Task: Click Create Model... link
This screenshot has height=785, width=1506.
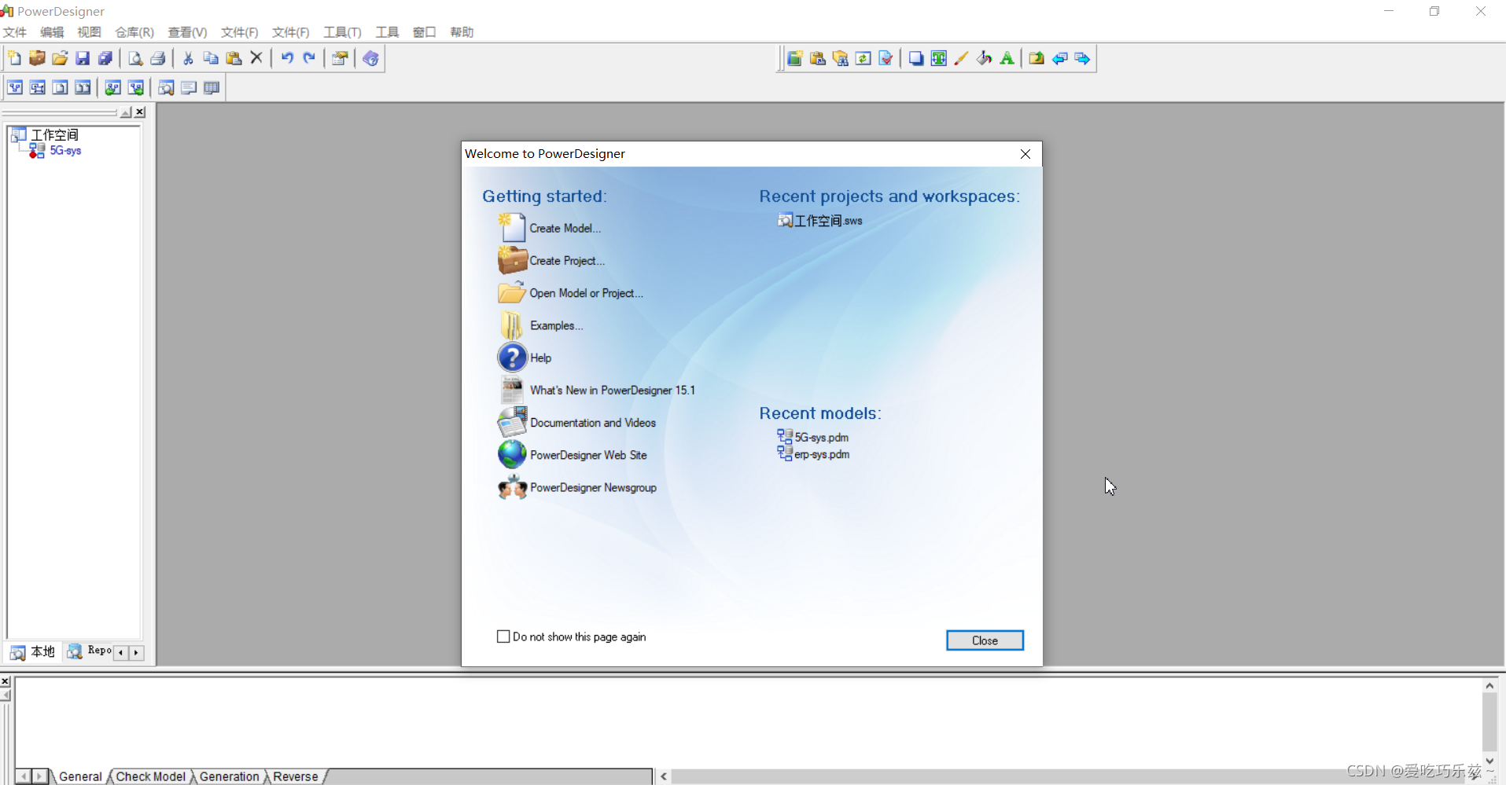Action: click(565, 228)
